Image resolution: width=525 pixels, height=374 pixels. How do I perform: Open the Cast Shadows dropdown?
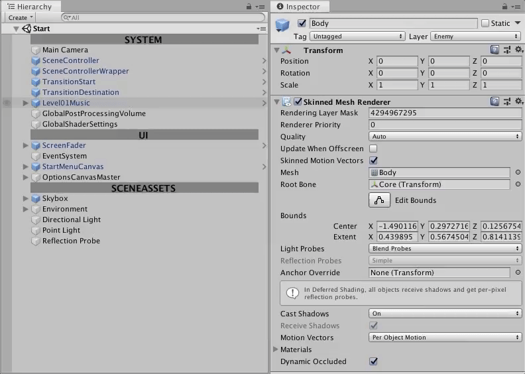[445, 314]
